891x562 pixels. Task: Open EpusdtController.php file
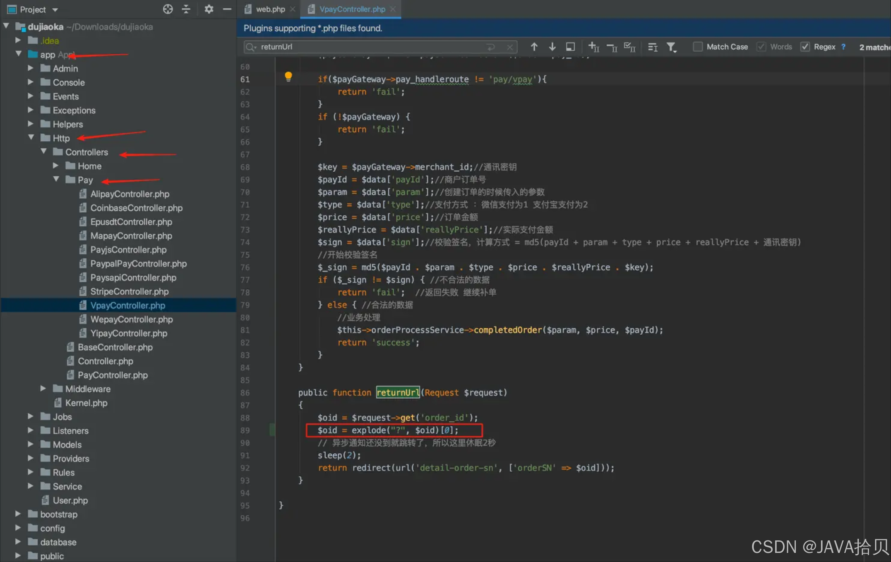(131, 222)
